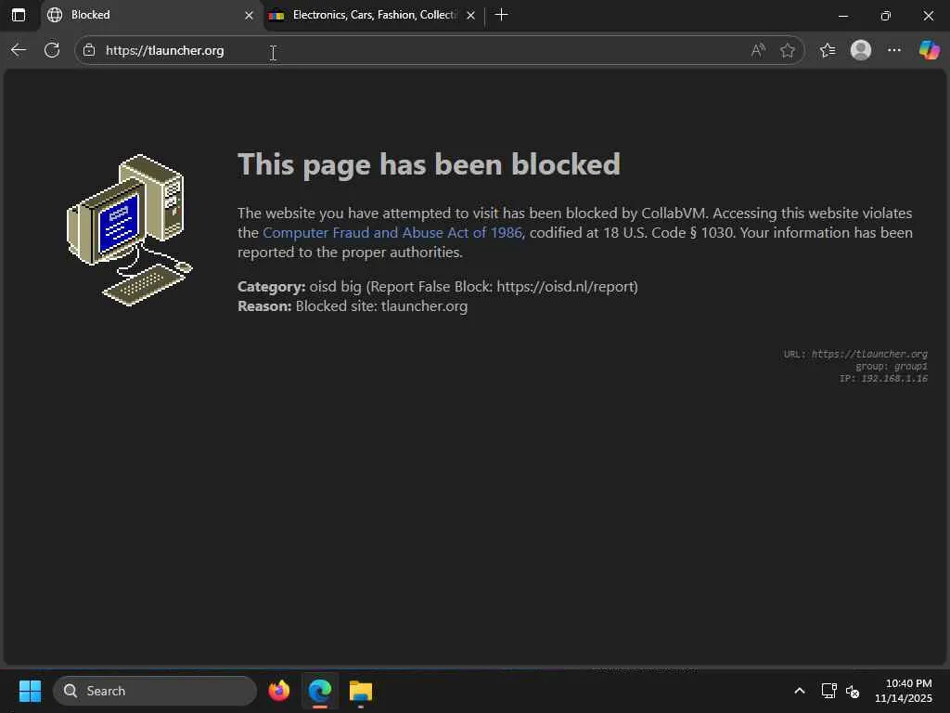
Task: Open the clock showing 10:40 PM
Action: coord(904,691)
